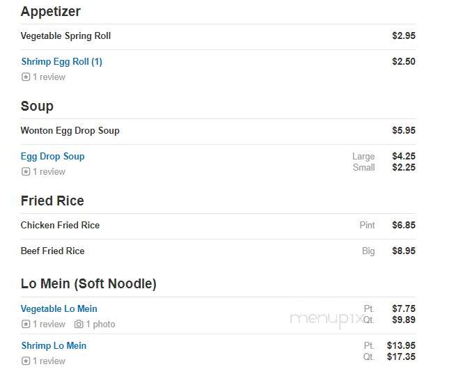Viewport: 452px width, 376px height.
Task: Click the review star icon under Egg Drop Soup
Action: (x=26, y=172)
